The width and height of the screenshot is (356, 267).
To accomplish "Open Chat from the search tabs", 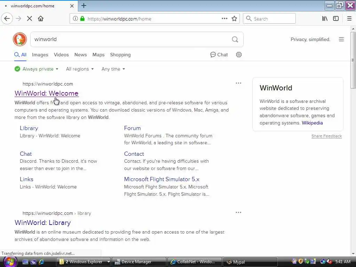I will [219, 55].
